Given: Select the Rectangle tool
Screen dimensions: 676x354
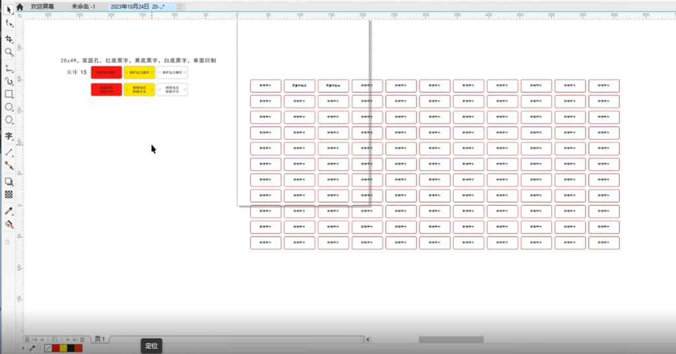Looking at the screenshot, I should coord(9,94).
